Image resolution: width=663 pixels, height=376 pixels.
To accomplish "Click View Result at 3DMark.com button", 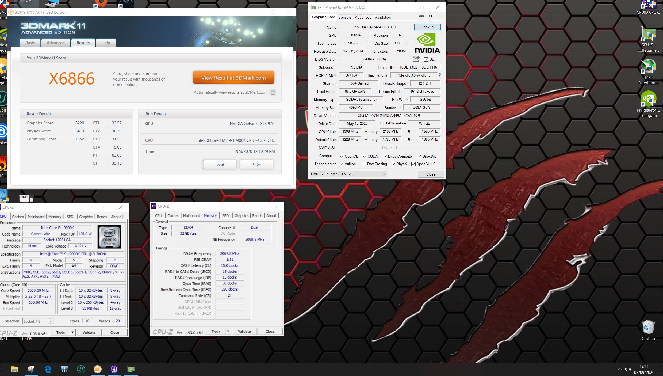I will click(x=233, y=78).
